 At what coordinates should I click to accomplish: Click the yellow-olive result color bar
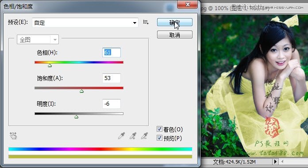click(100, 157)
